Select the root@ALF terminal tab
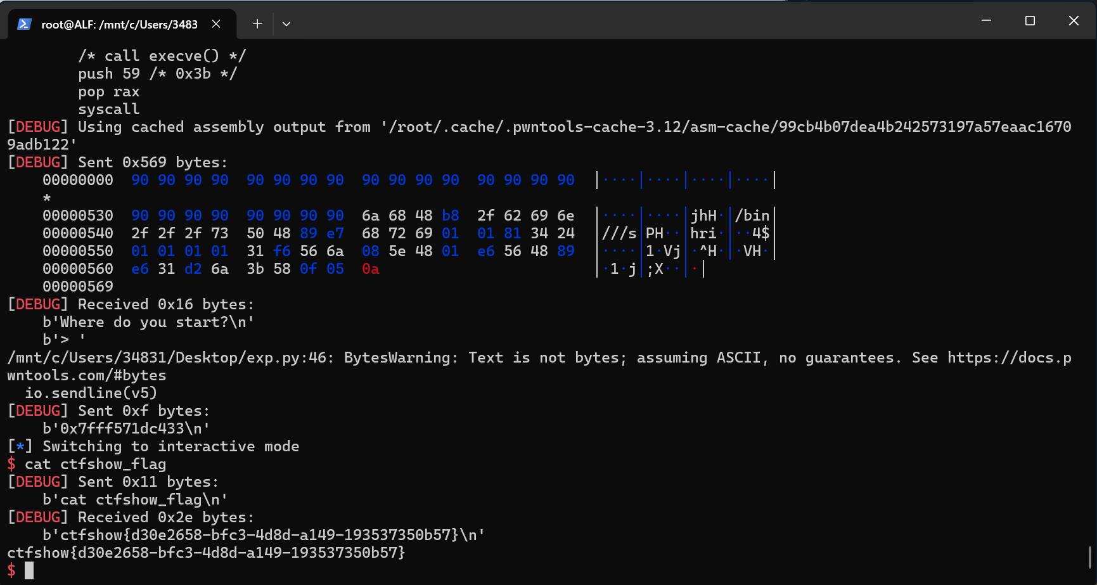The image size is (1097, 585). (122, 24)
